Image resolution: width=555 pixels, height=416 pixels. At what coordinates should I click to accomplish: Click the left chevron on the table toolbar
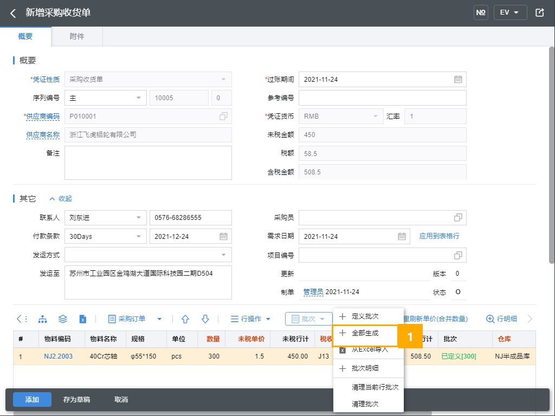pos(19,319)
